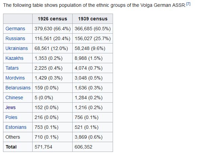Open the Belarusians link
Viewport: 208px width, 156px height.
[18, 88]
